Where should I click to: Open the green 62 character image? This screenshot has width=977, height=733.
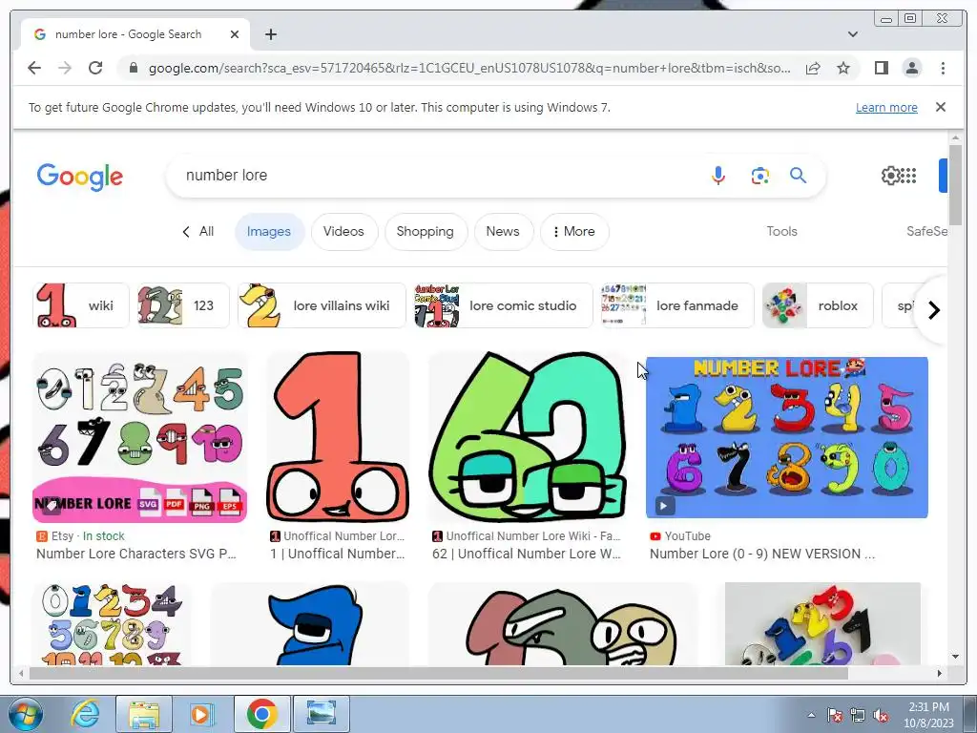pos(528,437)
